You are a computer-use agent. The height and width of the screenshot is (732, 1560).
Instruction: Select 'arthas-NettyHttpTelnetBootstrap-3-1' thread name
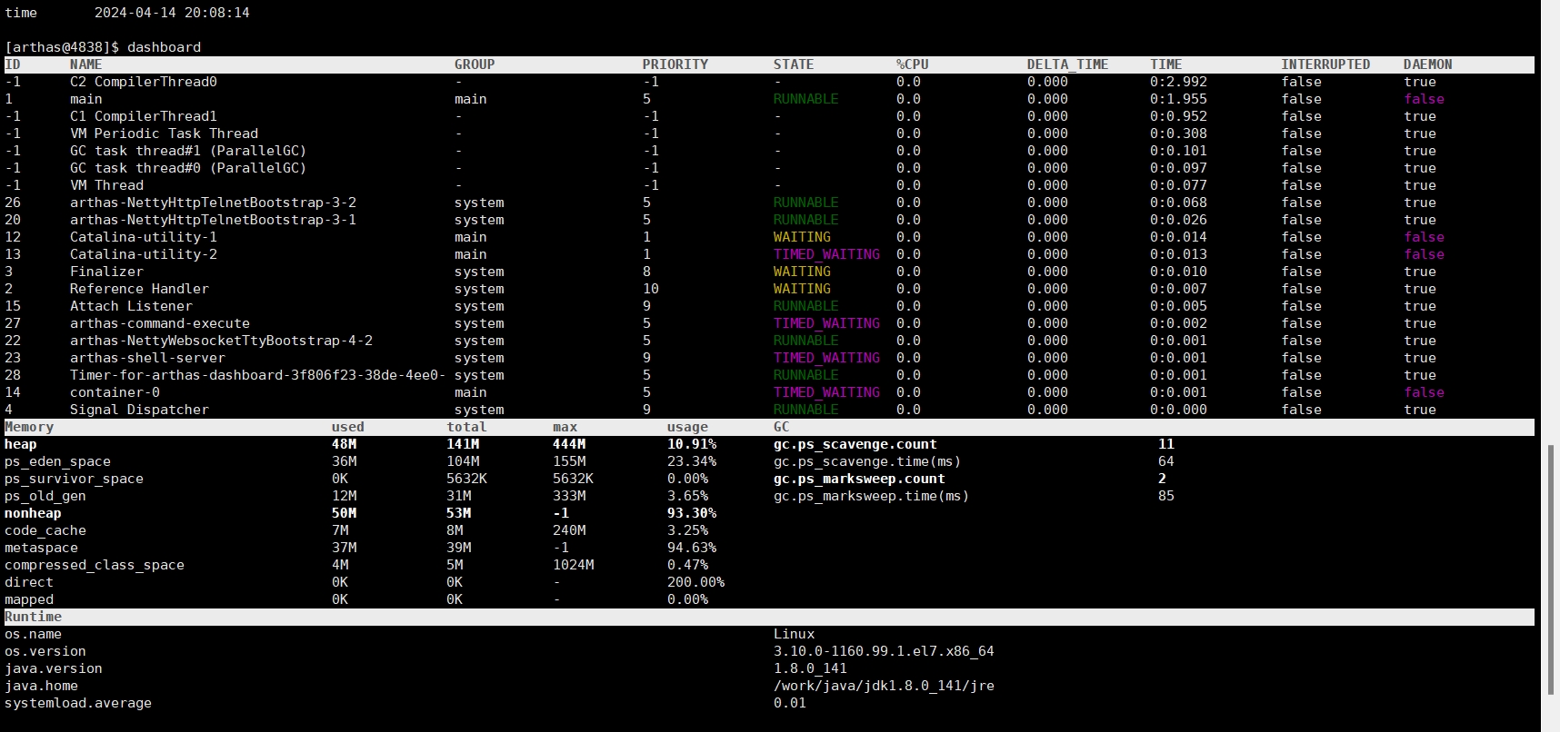coord(213,220)
